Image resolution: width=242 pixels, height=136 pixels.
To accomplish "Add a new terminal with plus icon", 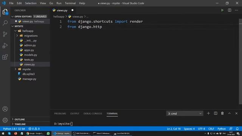I will click(208, 113).
